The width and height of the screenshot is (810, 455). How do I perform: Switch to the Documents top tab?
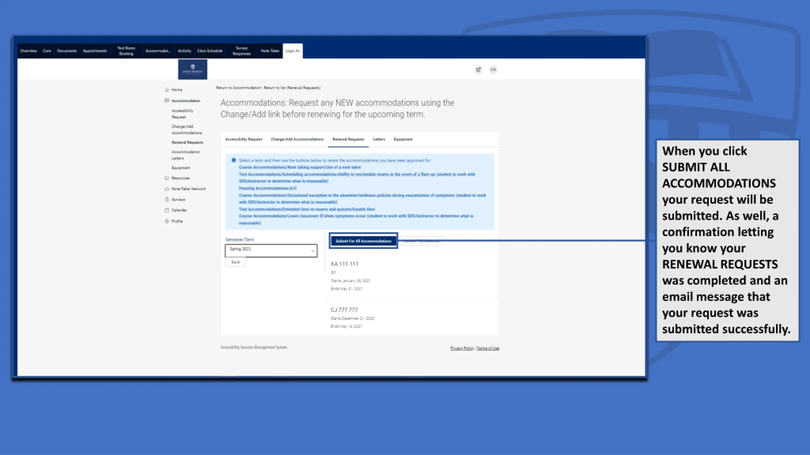tap(67, 51)
